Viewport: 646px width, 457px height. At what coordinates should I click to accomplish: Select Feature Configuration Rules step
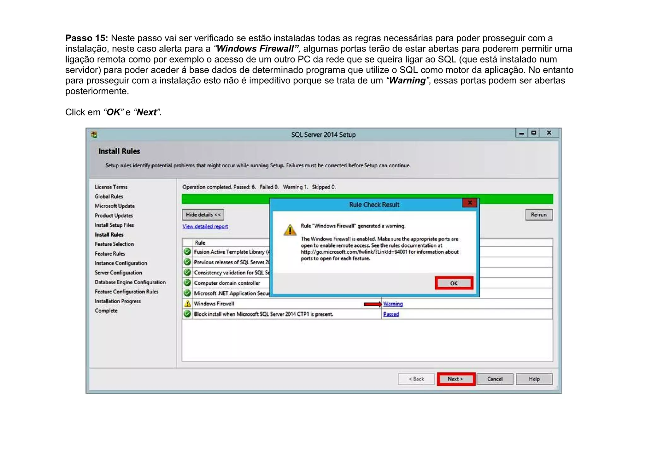[x=126, y=292]
